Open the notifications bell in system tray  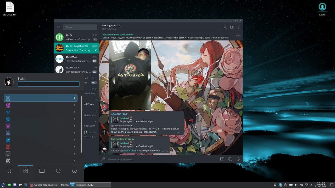pos(275,185)
